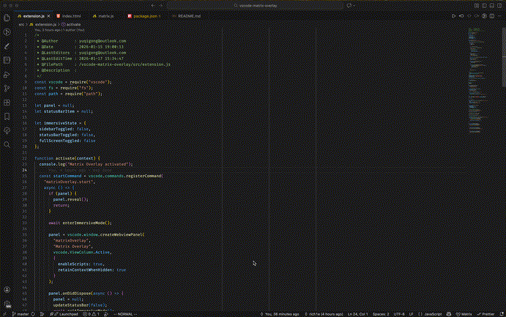Click Prettier in the status bar
This screenshot has width=506, height=317.
point(488,313)
